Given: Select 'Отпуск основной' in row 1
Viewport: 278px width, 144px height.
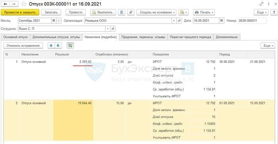Looking at the screenshot, I should tap(33, 62).
